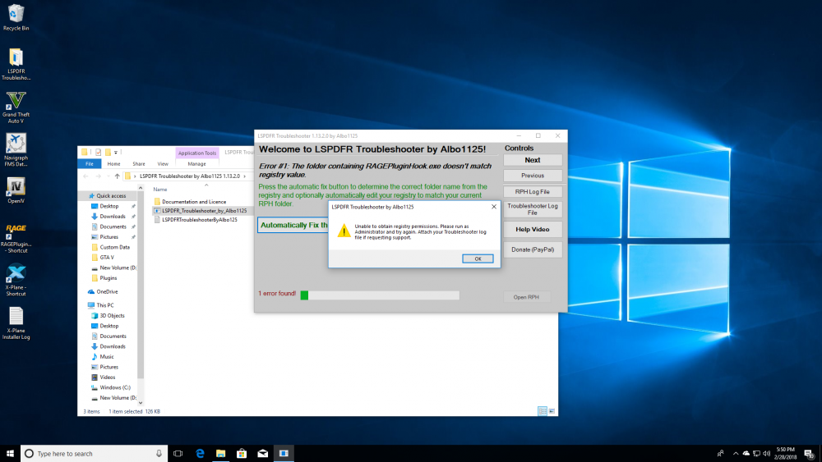The width and height of the screenshot is (822, 462).
Task: Click the Next button in Controls
Action: (533, 160)
